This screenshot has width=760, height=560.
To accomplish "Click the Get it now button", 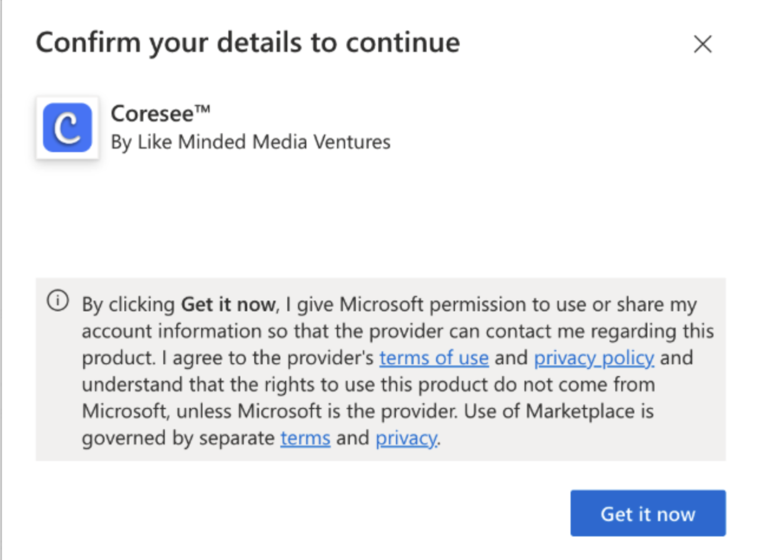I will 648,513.
